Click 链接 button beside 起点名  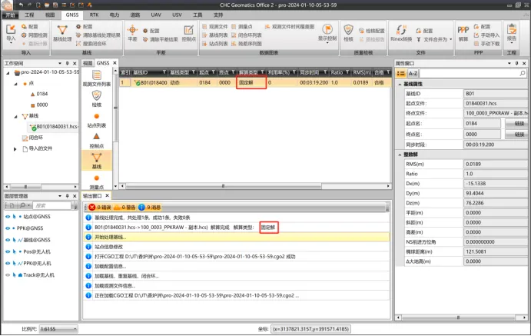click(516, 124)
